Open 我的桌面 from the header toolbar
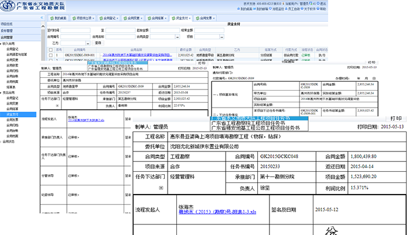Viewport: 409px width, 235px height. tap(245, 9)
